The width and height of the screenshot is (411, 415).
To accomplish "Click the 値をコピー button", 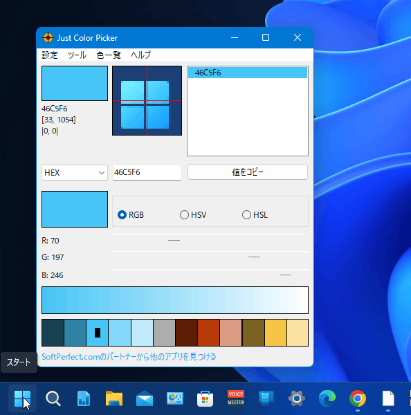I will tap(248, 172).
